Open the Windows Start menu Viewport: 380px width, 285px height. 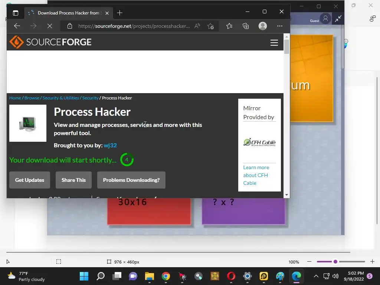point(84,276)
